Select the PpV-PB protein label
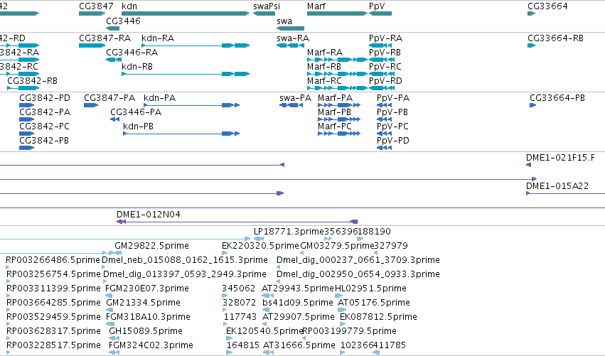 pos(392,112)
